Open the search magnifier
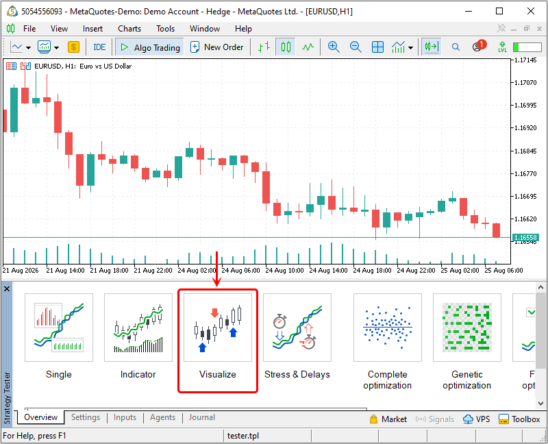 click(456, 47)
